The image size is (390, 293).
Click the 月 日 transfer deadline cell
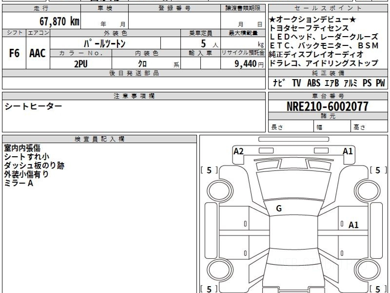tap(243, 21)
